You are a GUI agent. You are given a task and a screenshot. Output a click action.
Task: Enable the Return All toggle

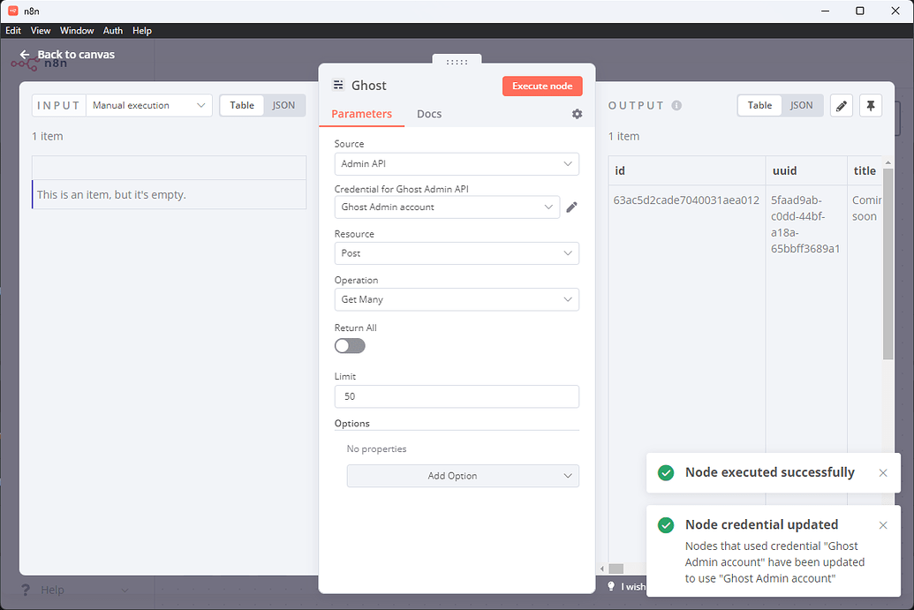pyautogui.click(x=350, y=345)
